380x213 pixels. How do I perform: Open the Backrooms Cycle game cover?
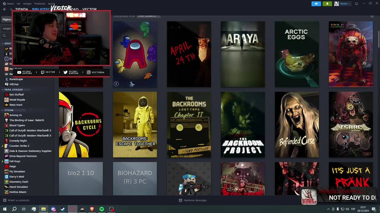(81, 125)
